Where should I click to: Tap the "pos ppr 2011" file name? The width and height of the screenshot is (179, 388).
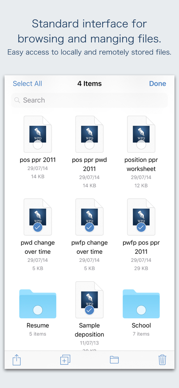click(x=38, y=160)
